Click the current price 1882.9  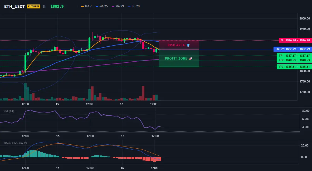[x=57, y=6]
